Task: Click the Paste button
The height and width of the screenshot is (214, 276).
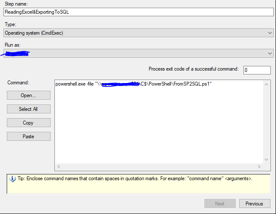Action: (29, 137)
